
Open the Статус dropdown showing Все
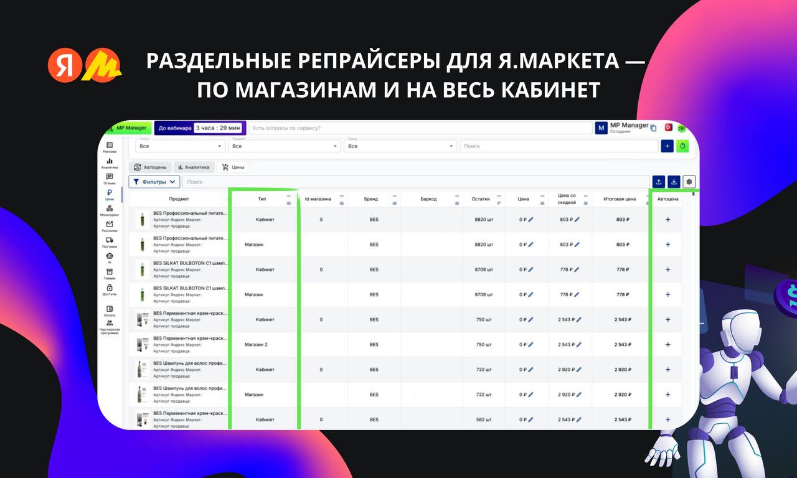coord(179,146)
